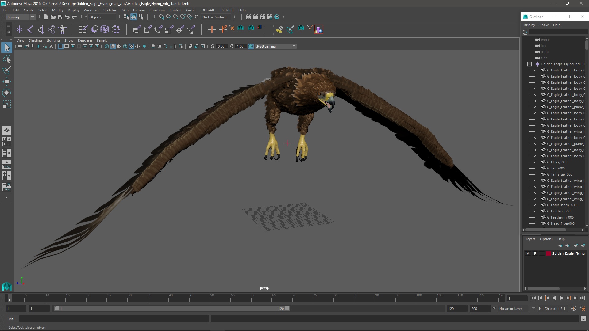589x331 pixels.
Task: Click the Set Key plus icon
Action: (212, 29)
